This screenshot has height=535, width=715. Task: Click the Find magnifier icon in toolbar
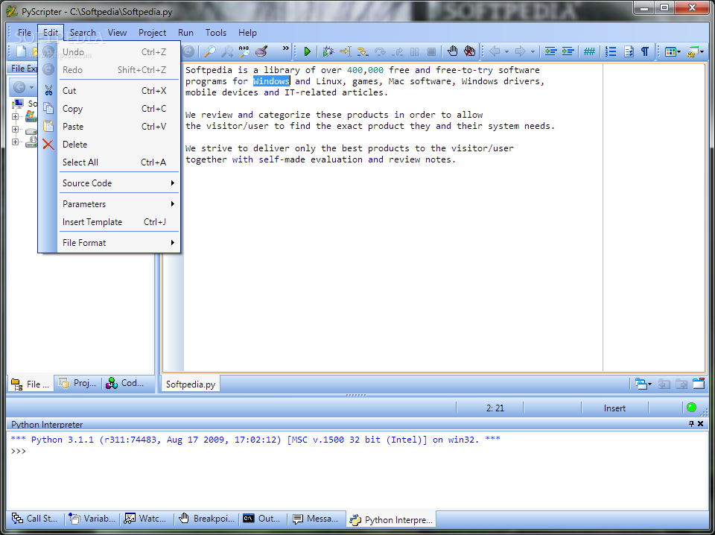point(210,51)
